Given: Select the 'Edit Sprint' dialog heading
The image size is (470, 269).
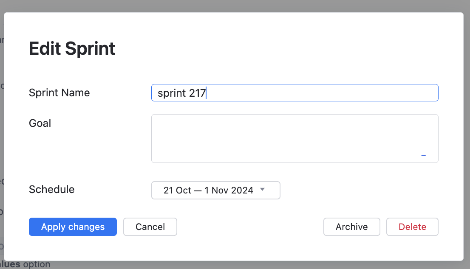Looking at the screenshot, I should coord(71,48).
